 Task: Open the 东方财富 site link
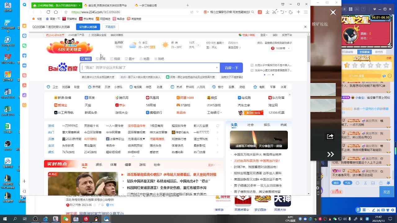coord(276,98)
